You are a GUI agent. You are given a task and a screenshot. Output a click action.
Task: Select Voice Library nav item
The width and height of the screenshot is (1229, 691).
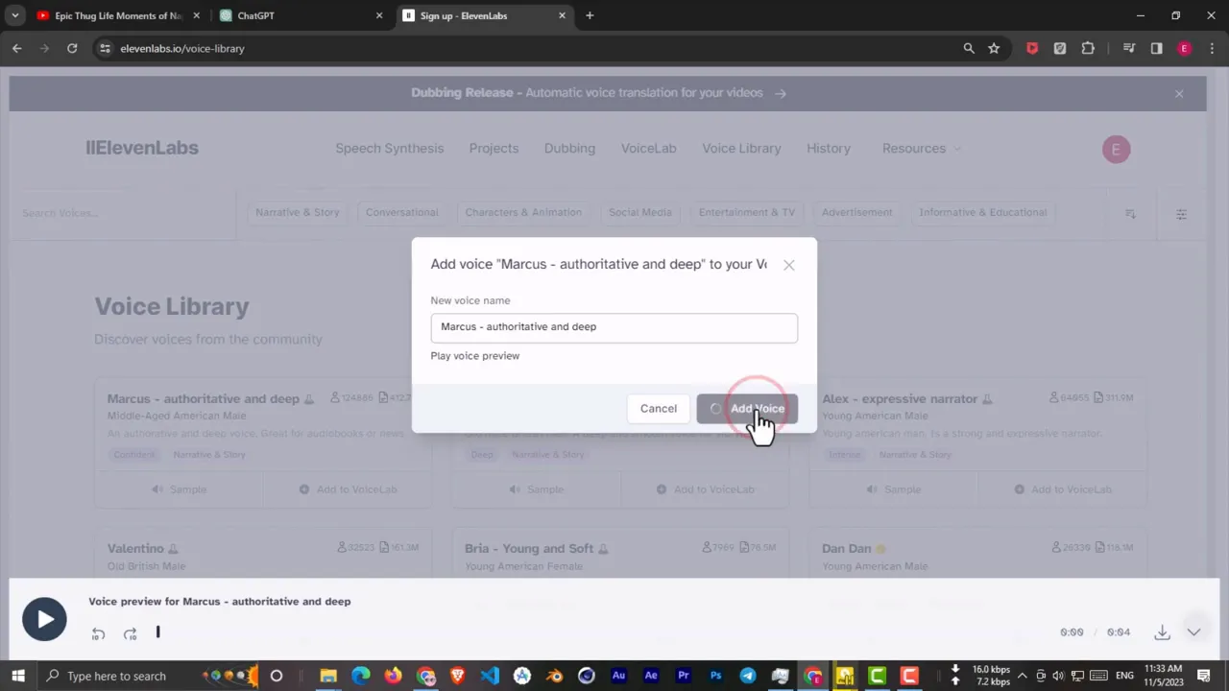coord(741,149)
